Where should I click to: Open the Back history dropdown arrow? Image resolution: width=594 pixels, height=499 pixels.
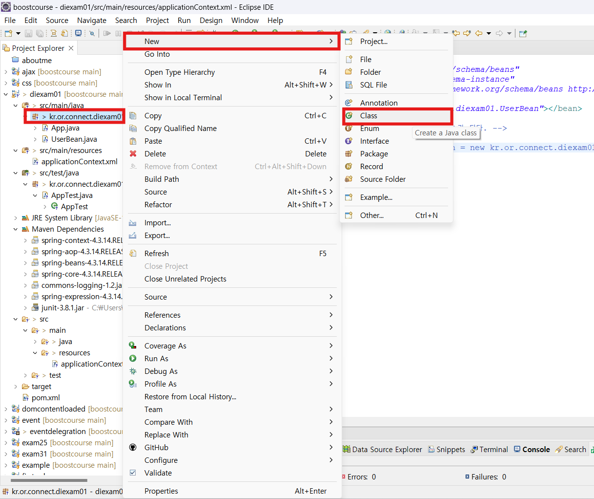[x=489, y=33]
